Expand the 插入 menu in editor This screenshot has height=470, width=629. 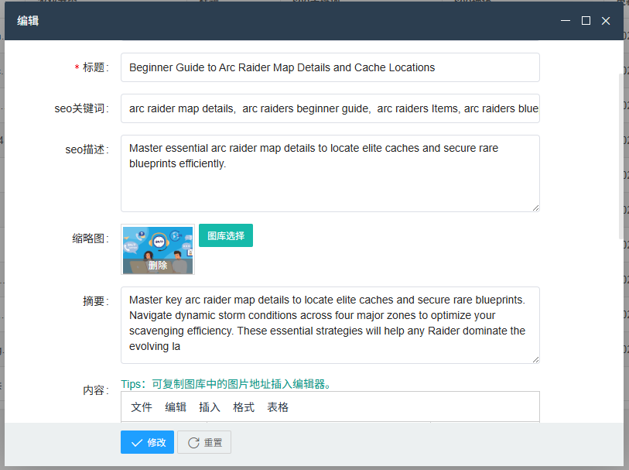(210, 407)
